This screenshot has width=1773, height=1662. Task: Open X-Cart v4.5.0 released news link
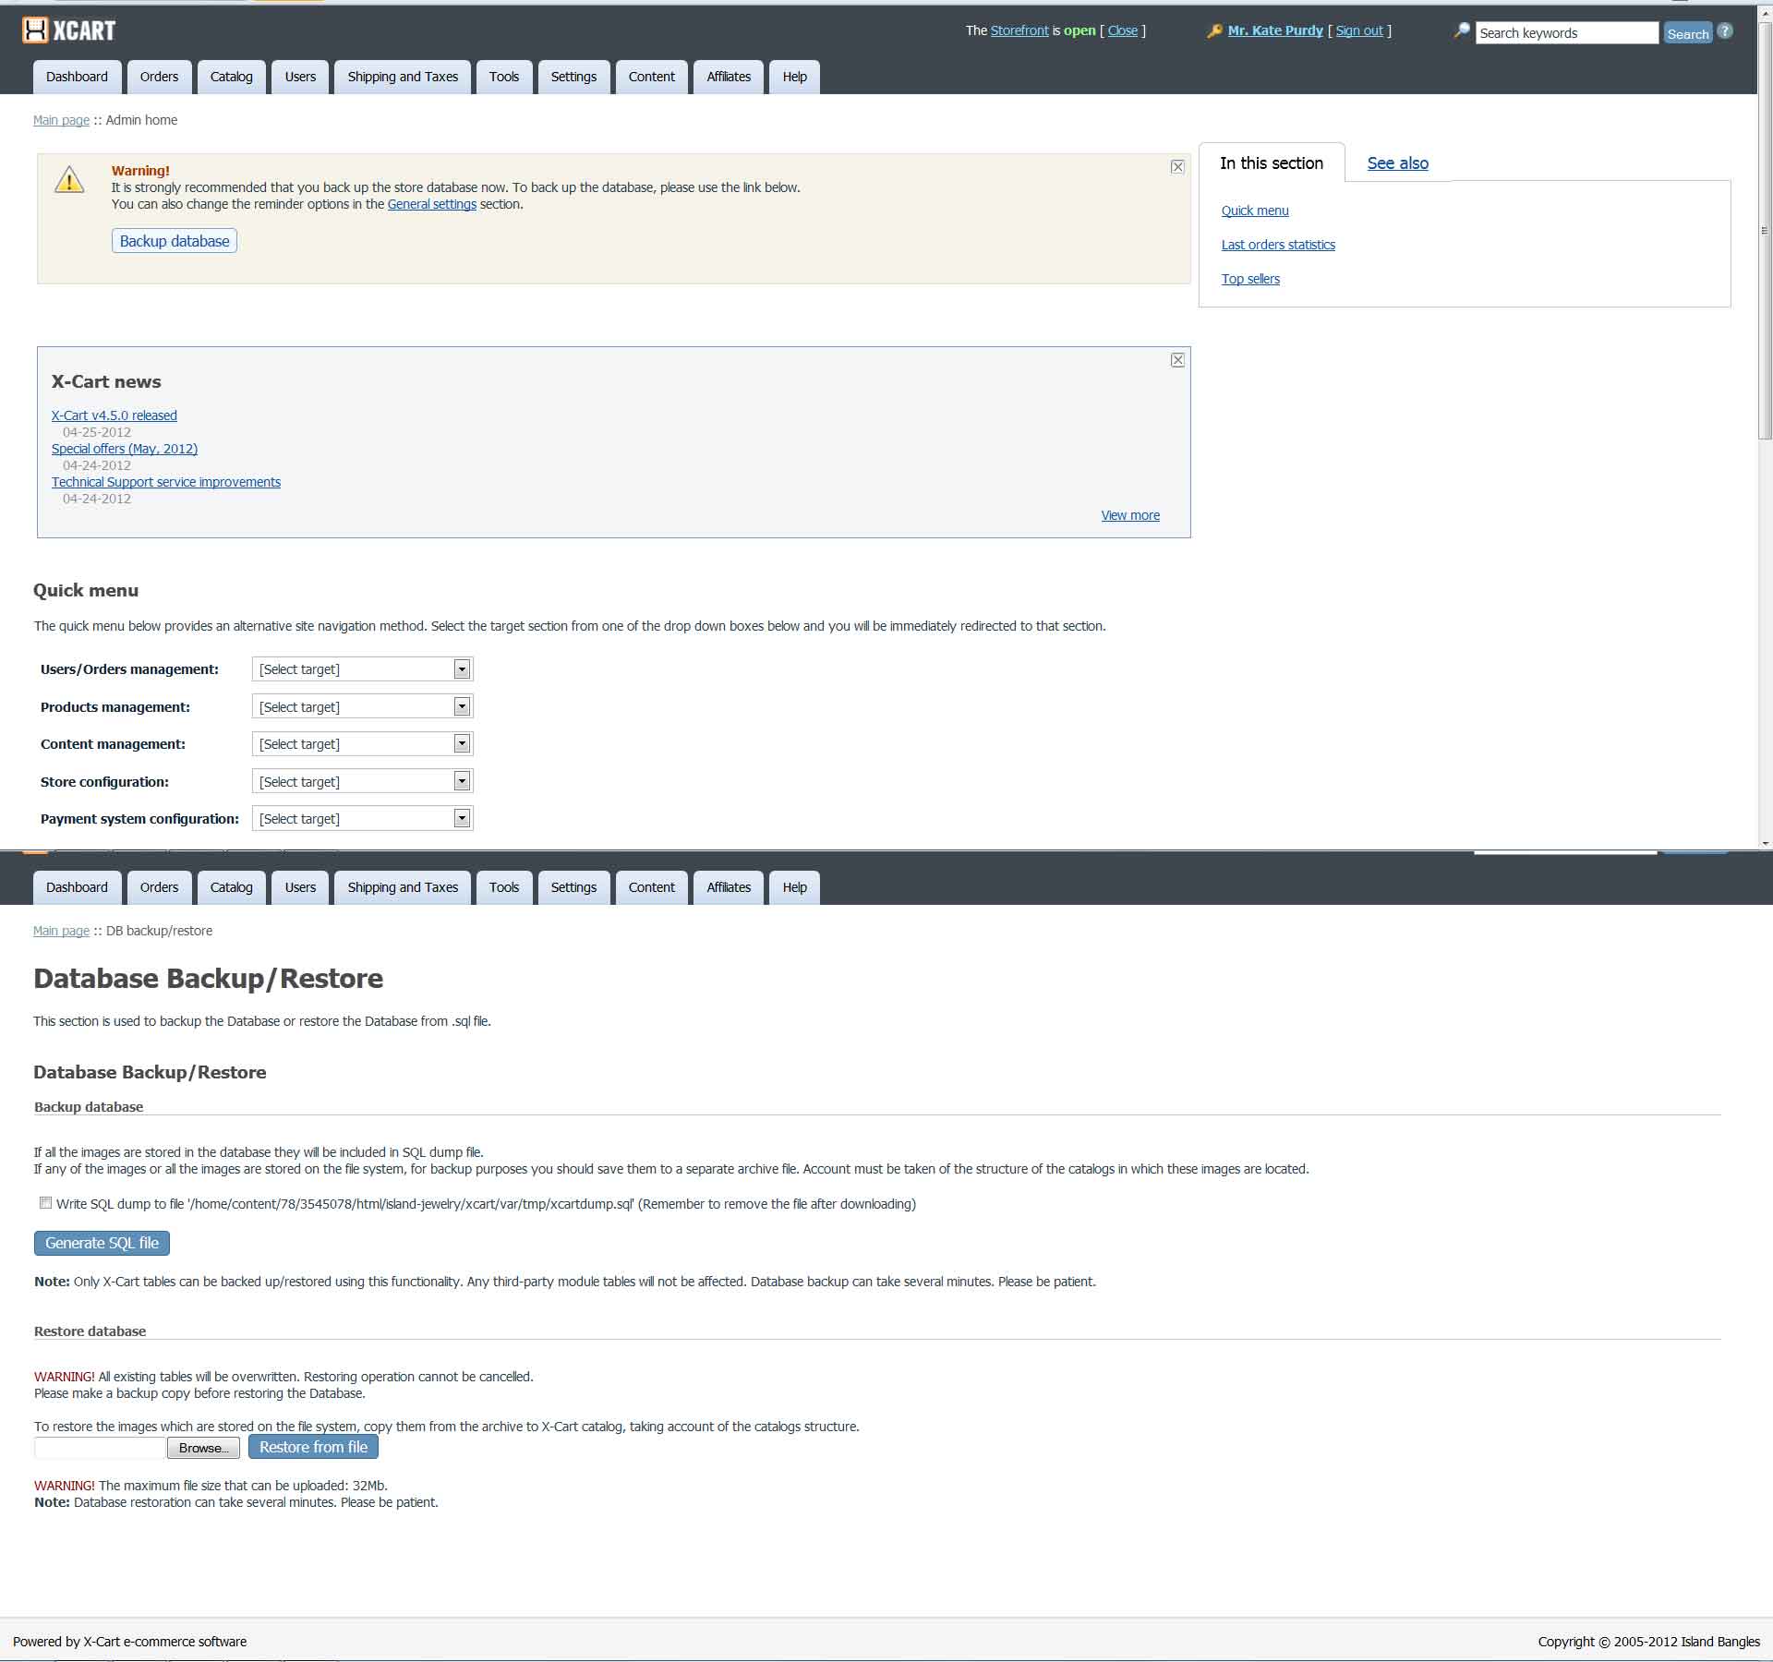click(115, 415)
